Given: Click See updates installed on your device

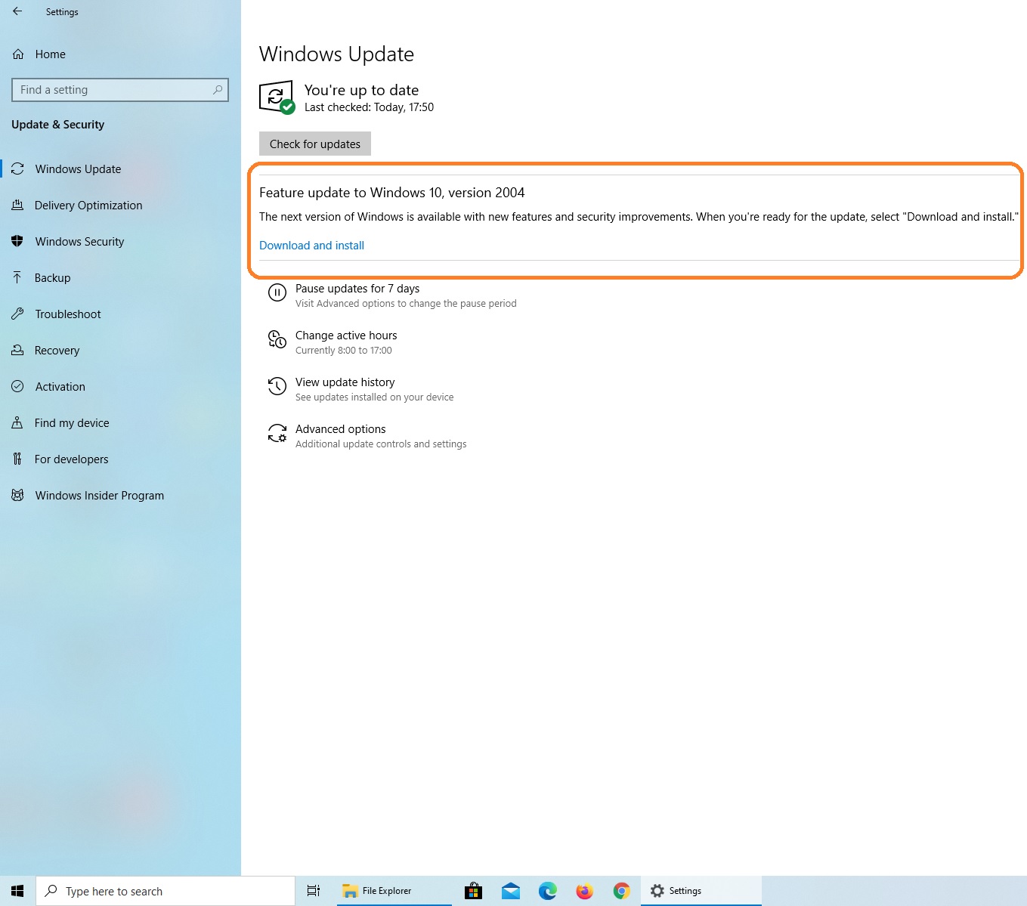Looking at the screenshot, I should (x=375, y=397).
